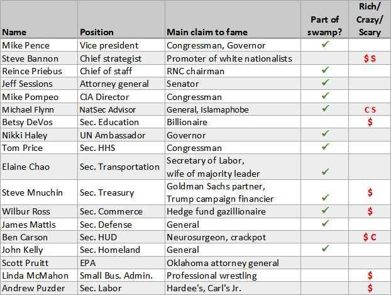Viewport: 391px width, 295px height.
Task: Select the 'Rich/Crazy/Scary' column header
Action: 370,19
